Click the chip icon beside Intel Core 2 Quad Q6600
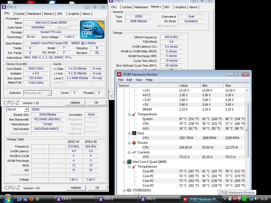Image resolution: width=271 pixels, height=203 pixels. point(129,162)
